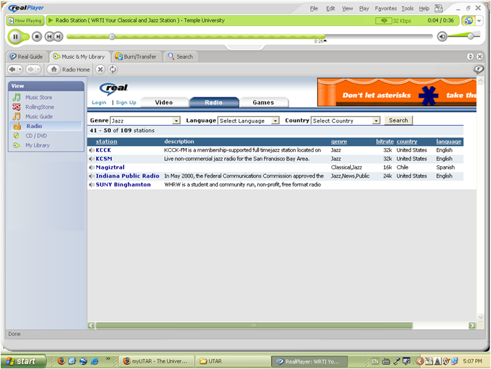Adjust the volume slider knob

(470, 36)
